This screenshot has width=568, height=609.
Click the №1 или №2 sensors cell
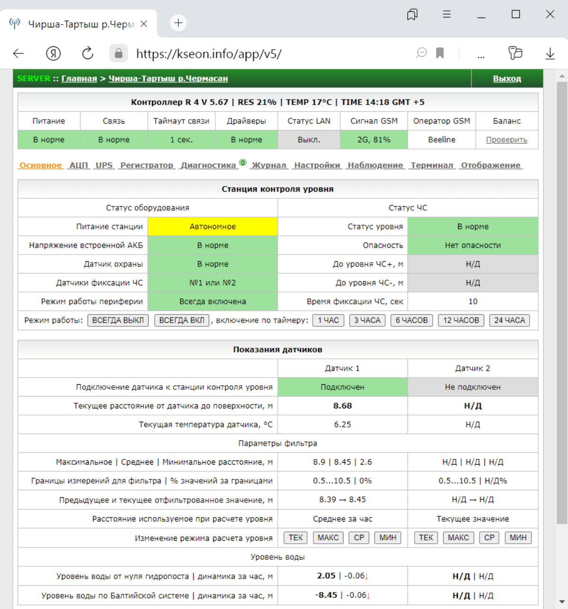click(213, 283)
